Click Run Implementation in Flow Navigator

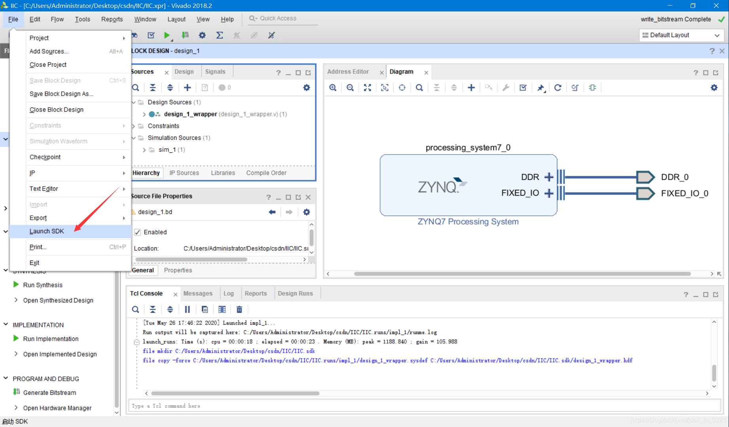coord(51,338)
